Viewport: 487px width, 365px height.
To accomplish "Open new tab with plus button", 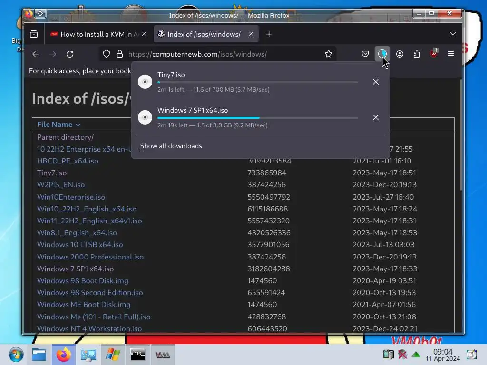I will pyautogui.click(x=269, y=34).
